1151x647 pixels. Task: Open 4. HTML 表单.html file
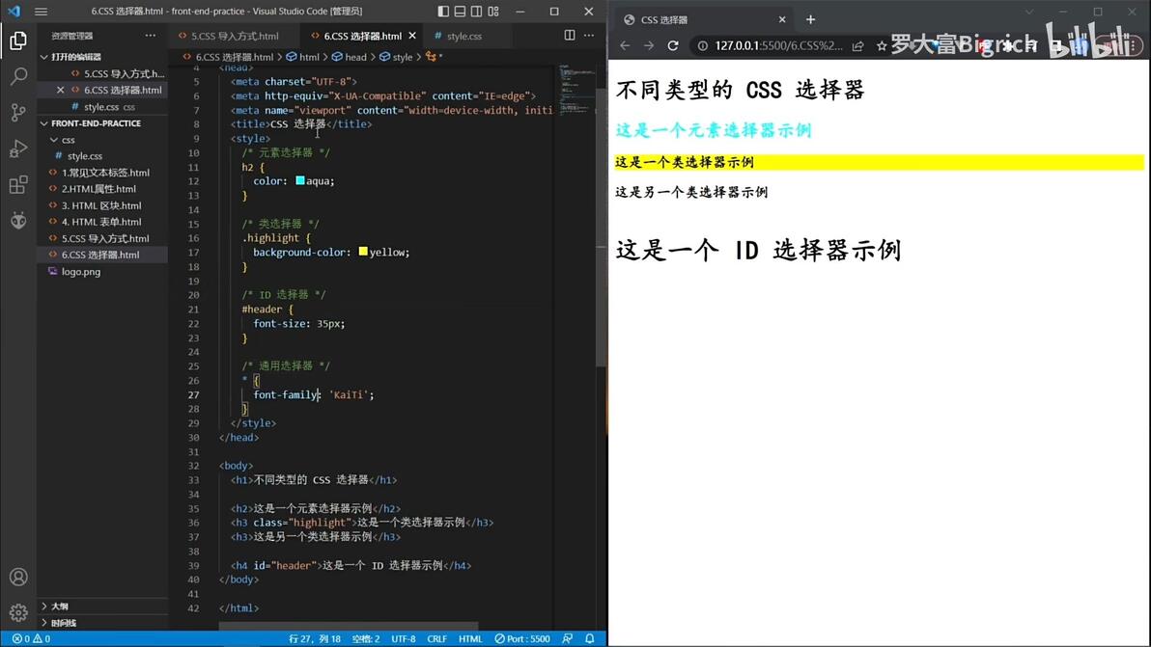point(102,221)
